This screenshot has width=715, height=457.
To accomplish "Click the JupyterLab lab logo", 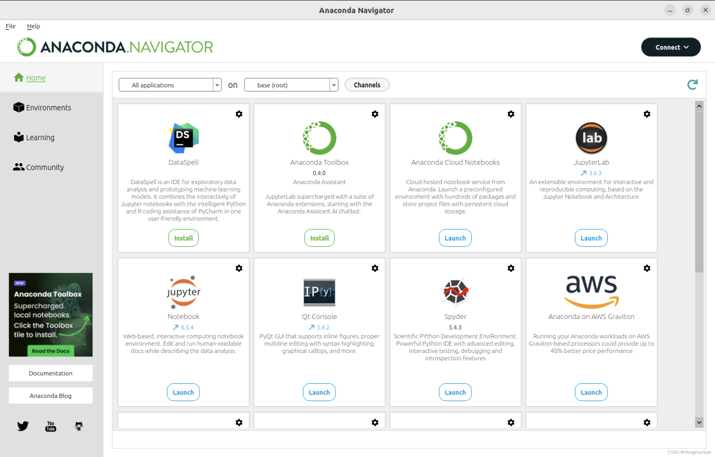I will click(x=591, y=138).
